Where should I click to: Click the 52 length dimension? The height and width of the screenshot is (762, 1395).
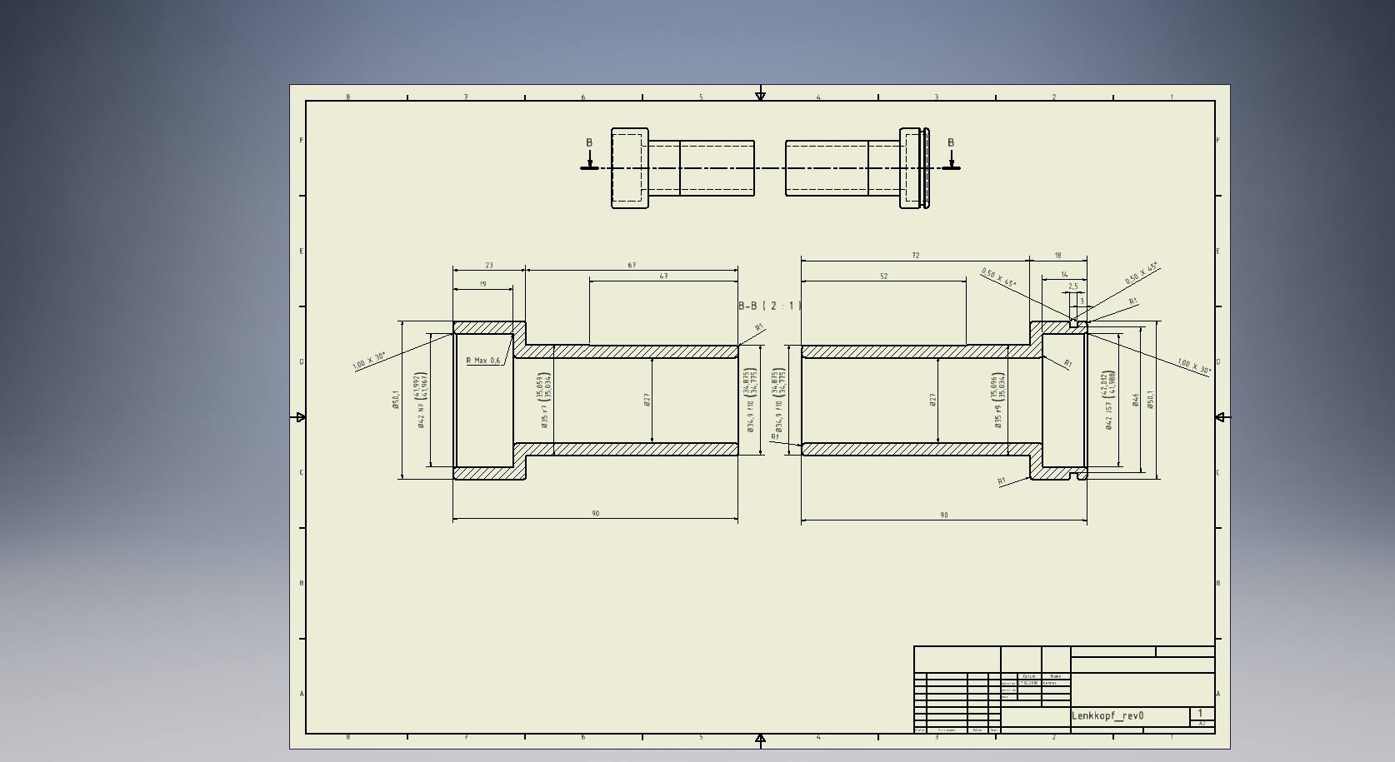click(x=883, y=276)
